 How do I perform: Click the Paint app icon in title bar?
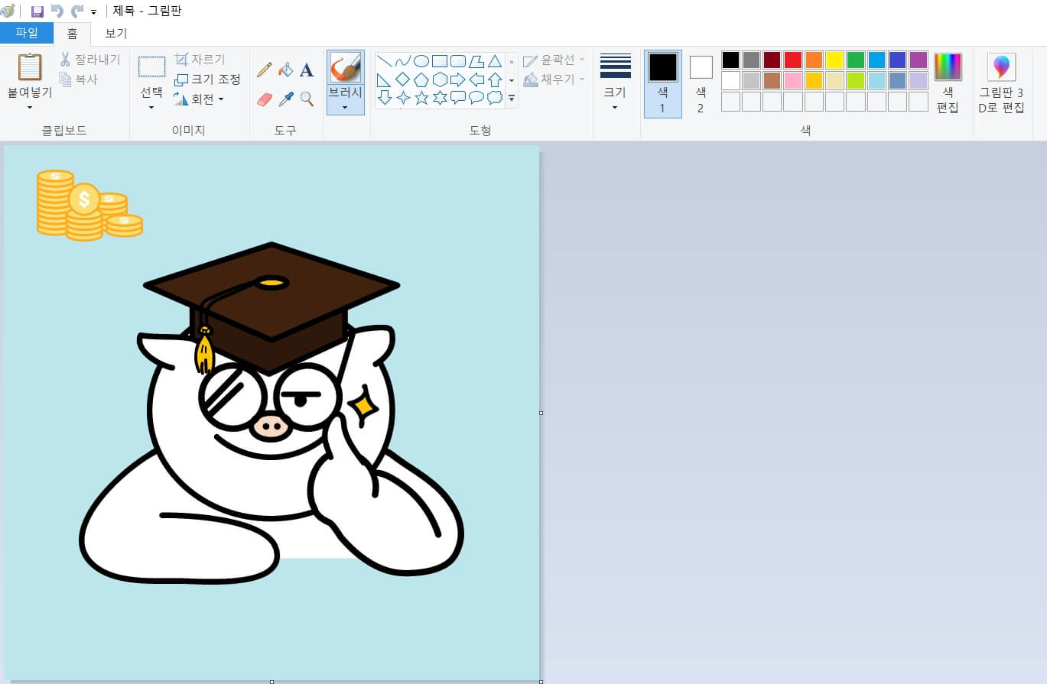pyautogui.click(x=8, y=11)
